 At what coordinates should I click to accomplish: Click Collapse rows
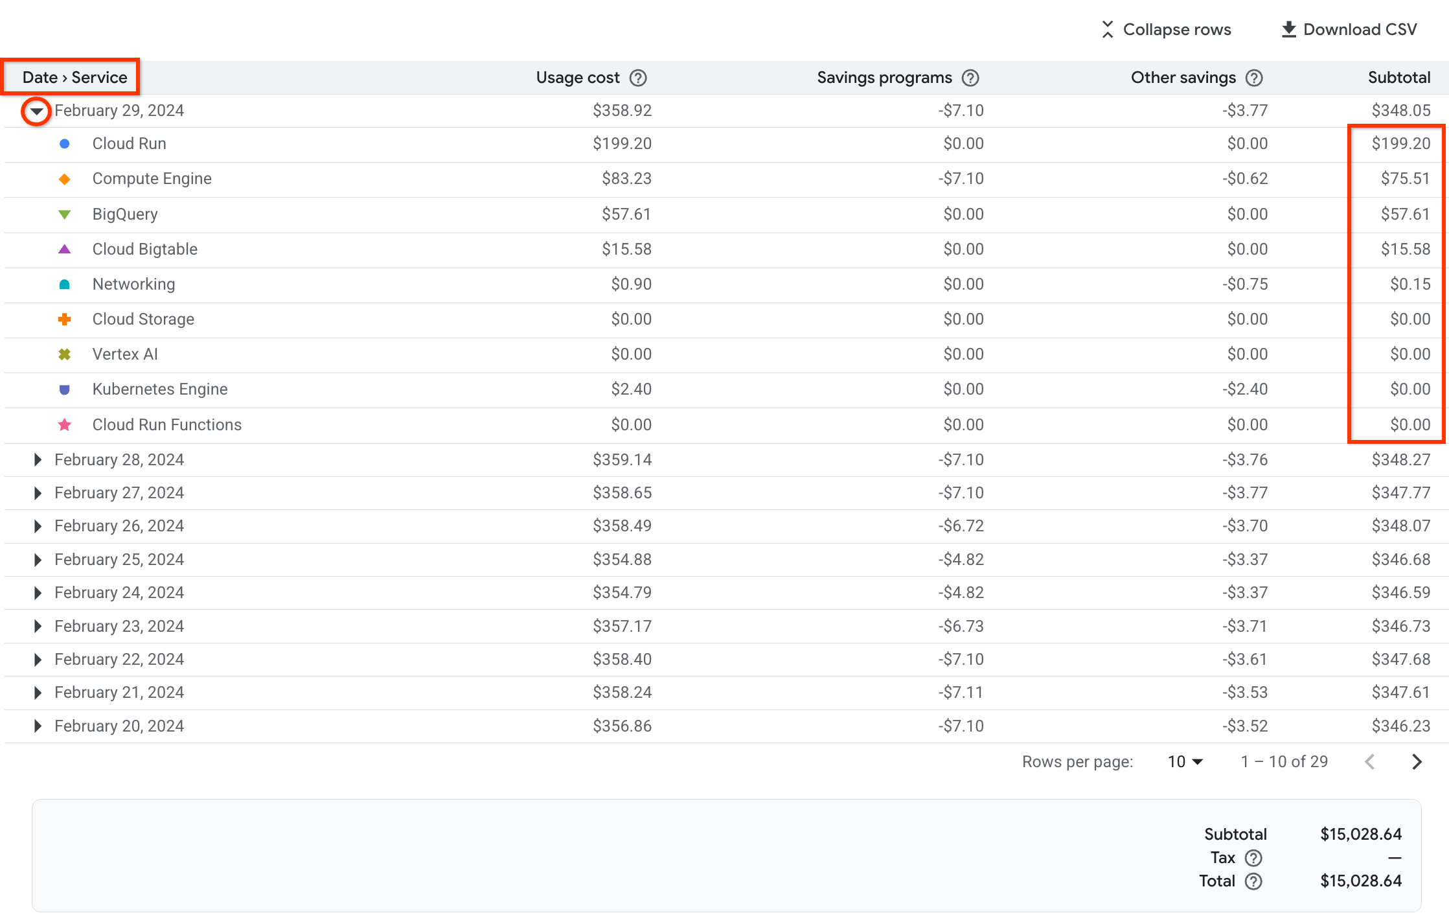[x=1165, y=29]
